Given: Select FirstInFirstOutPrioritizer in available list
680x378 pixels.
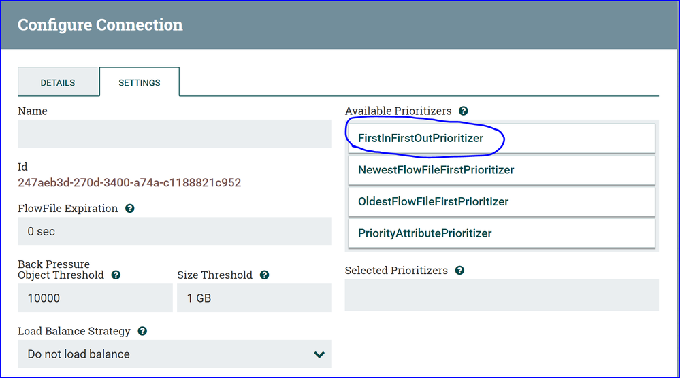Looking at the screenshot, I should coord(421,138).
